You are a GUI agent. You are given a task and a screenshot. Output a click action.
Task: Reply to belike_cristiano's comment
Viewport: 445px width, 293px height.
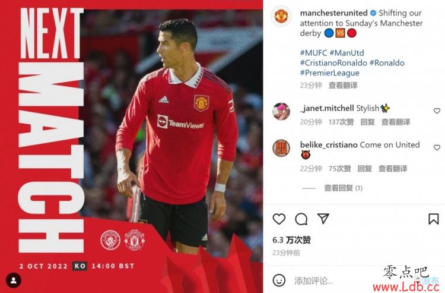(364, 169)
